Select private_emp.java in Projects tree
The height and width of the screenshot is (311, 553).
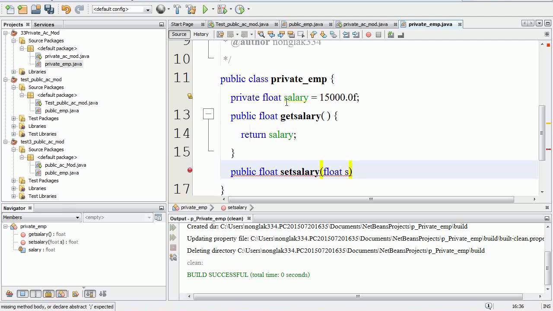63,64
